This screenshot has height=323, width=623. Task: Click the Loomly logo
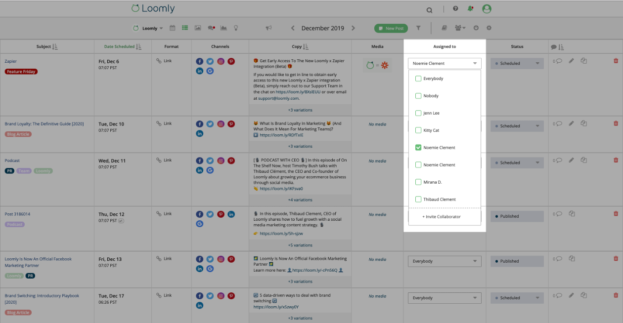[x=153, y=8]
